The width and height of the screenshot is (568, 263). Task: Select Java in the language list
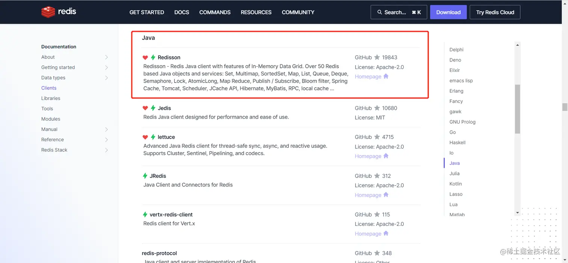tap(455, 163)
